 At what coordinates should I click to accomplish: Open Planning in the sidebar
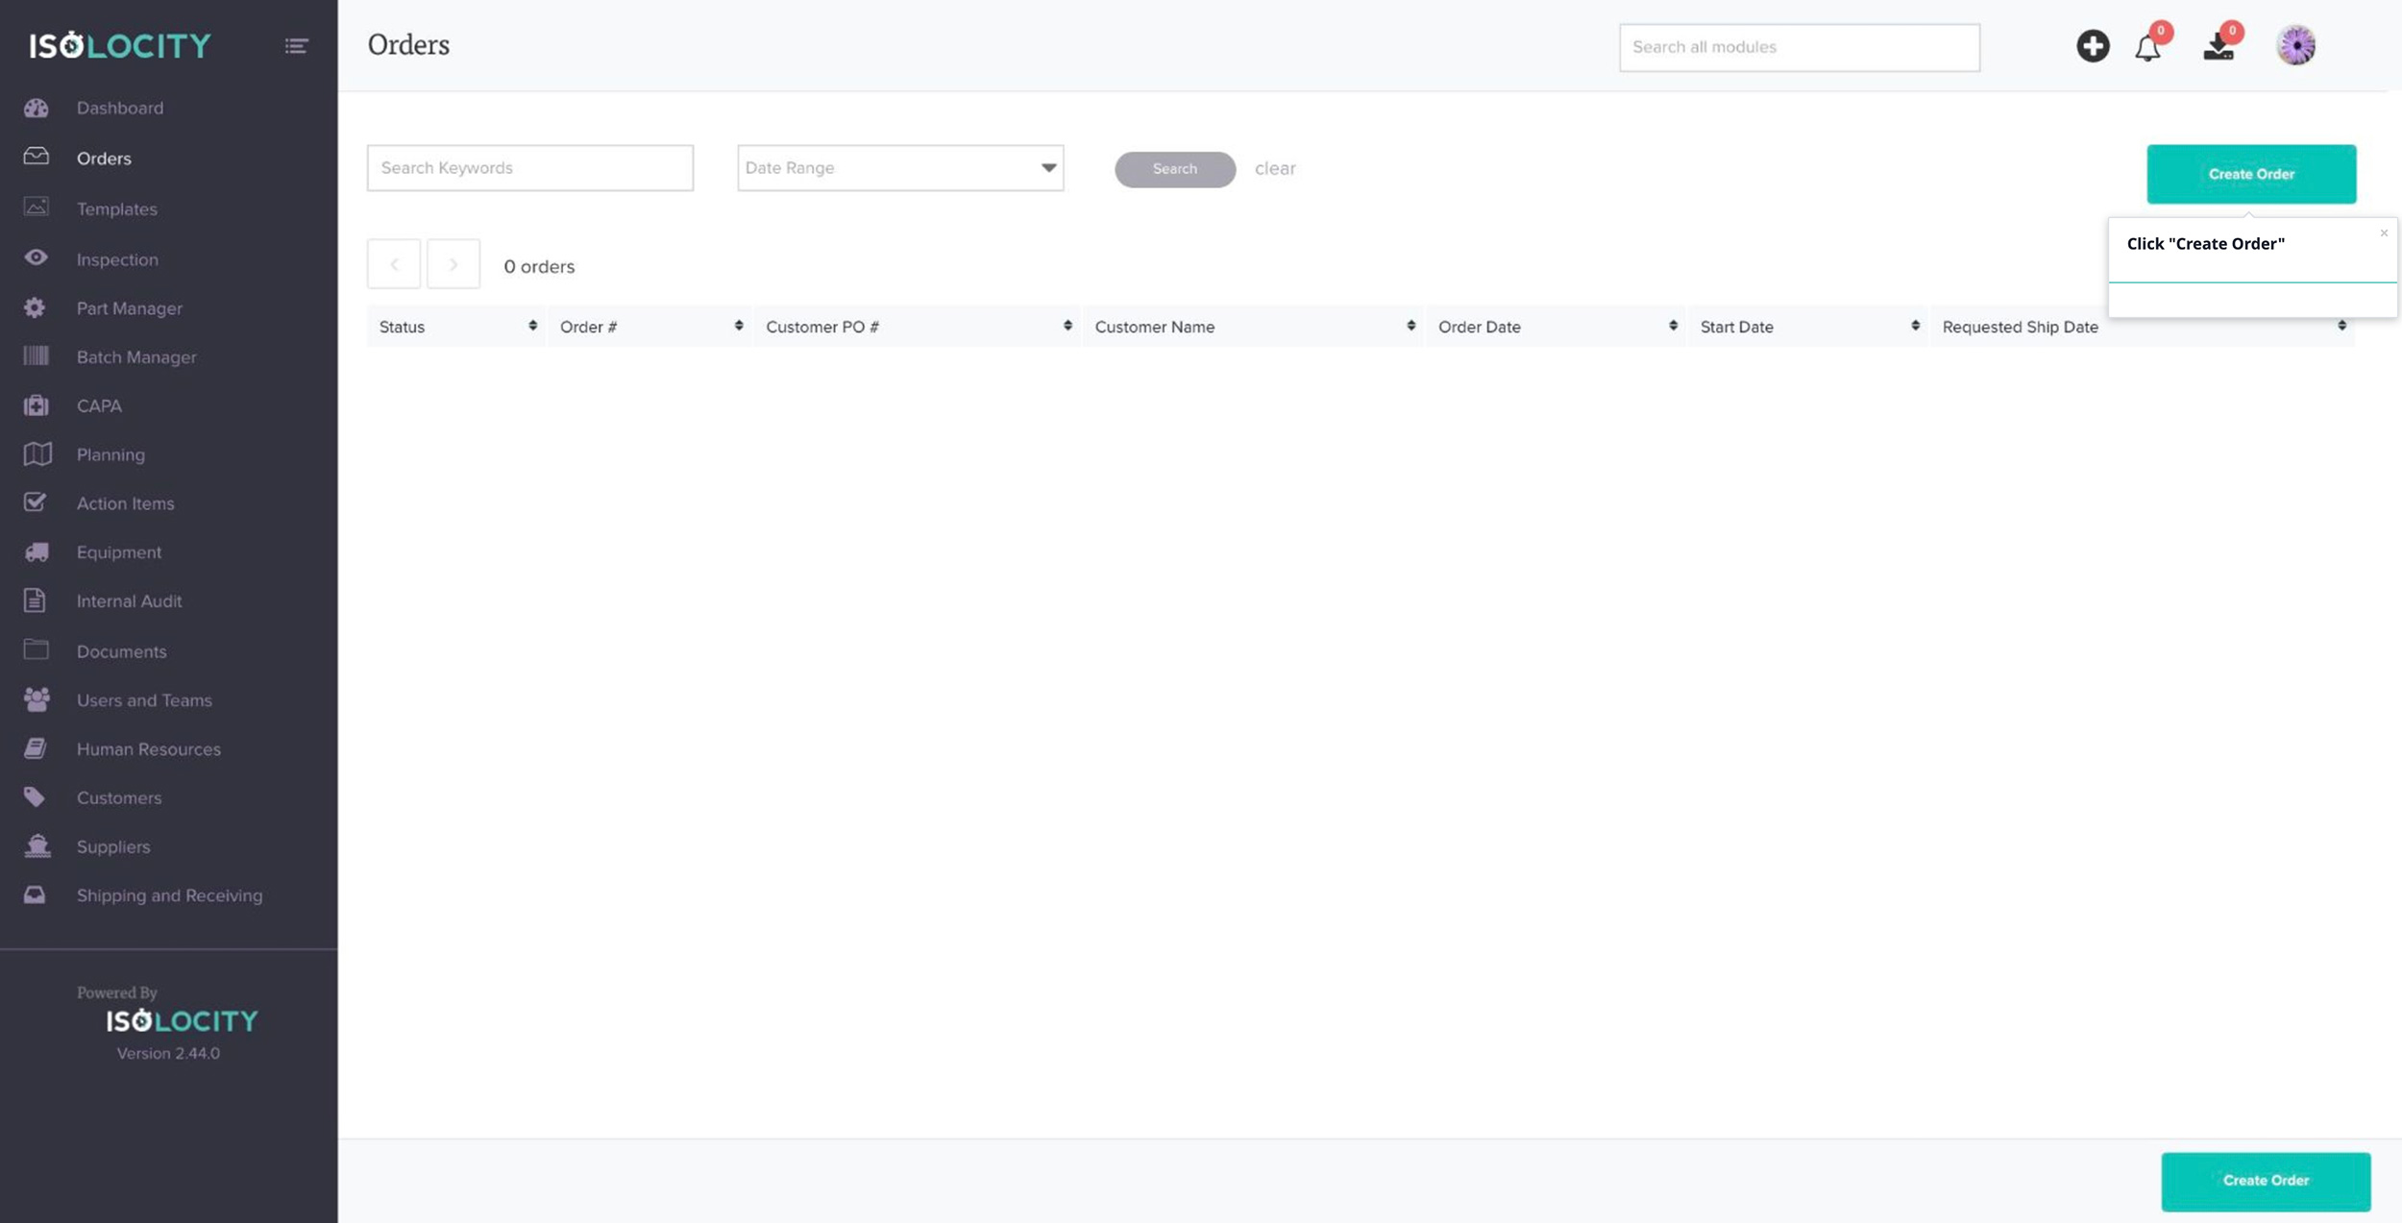click(110, 454)
